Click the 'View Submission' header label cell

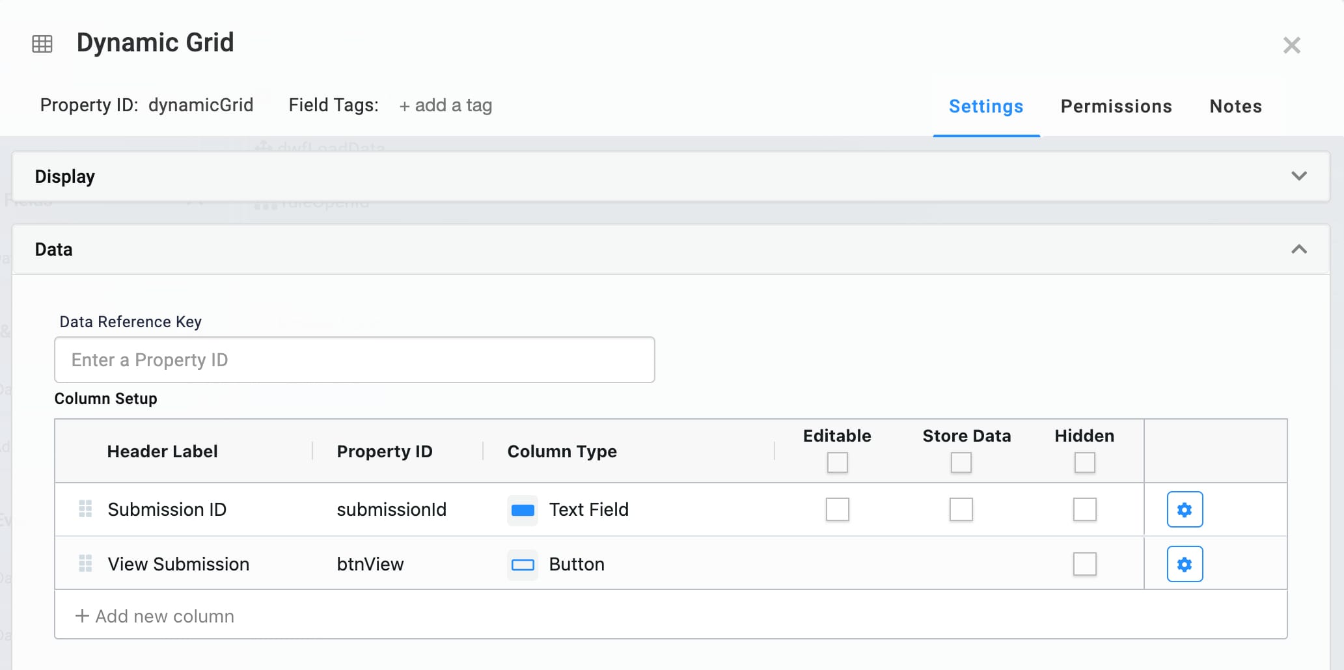[x=178, y=564]
